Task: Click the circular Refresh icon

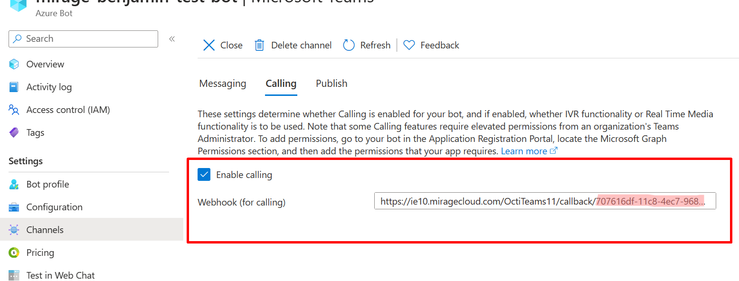Action: pos(349,45)
